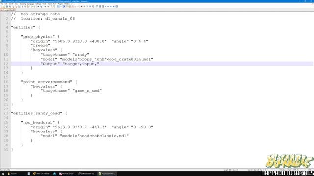Open the Edit menu
The width and height of the screenshot is (314, 176).
[6, 4]
